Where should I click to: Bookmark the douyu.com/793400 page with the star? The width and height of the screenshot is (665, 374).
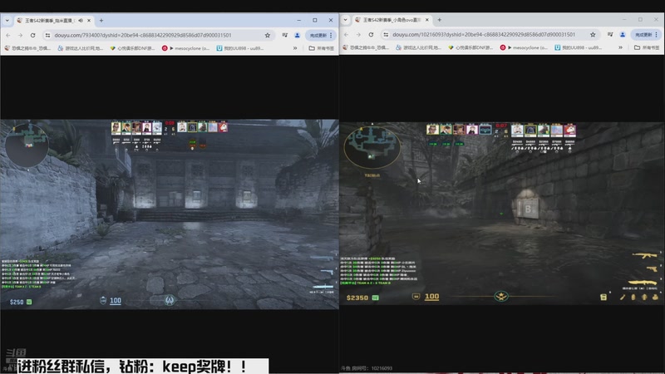(267, 35)
